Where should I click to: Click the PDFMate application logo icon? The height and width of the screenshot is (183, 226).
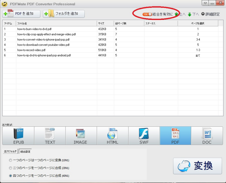[x=4, y=4]
